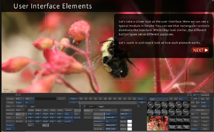214x132 pixels.
Task: Jump to the last frame
Action: 134,99
